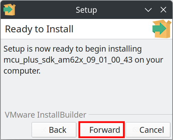Cancel the installation

148,130
